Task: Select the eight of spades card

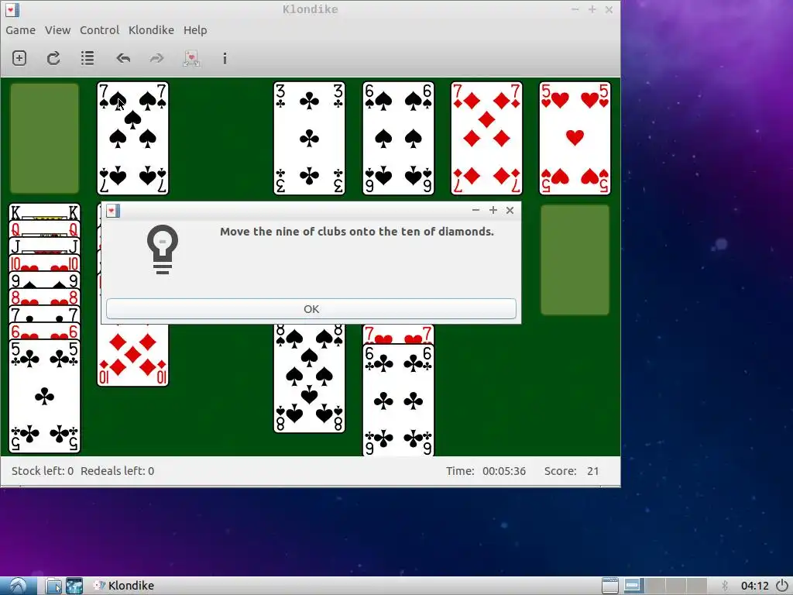Action: click(309, 378)
